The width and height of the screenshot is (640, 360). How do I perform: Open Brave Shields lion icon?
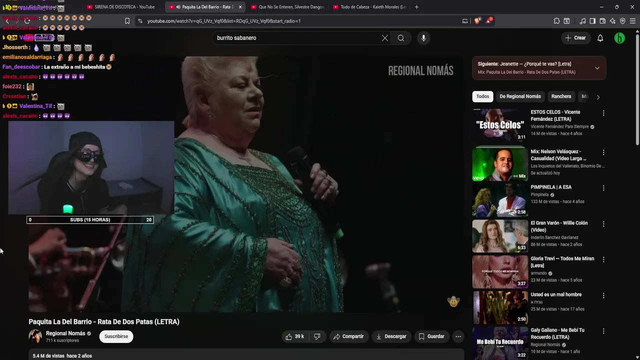tap(477, 21)
